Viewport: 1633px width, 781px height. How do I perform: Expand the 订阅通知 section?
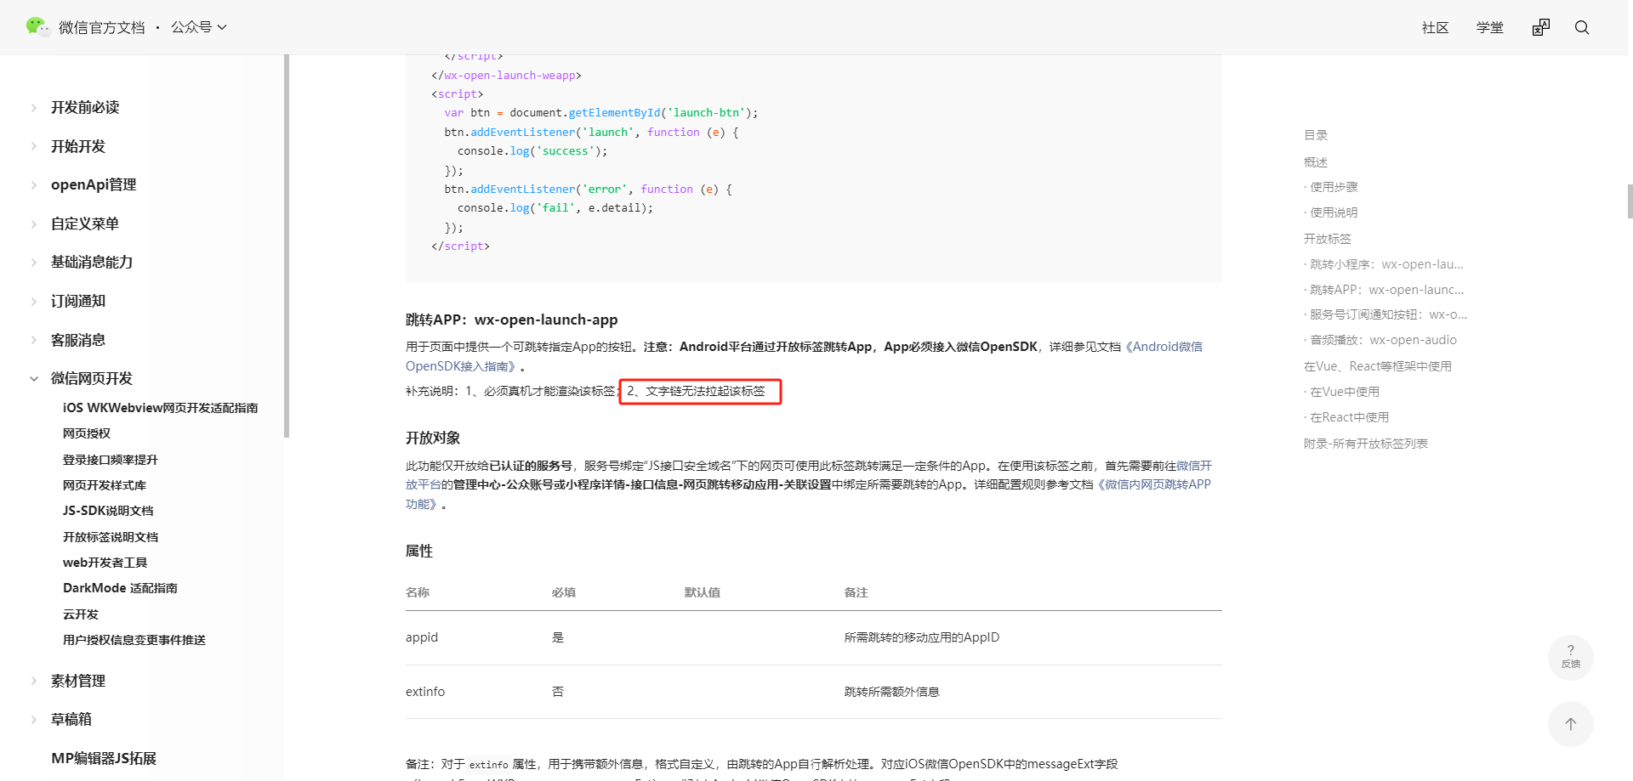coord(78,301)
